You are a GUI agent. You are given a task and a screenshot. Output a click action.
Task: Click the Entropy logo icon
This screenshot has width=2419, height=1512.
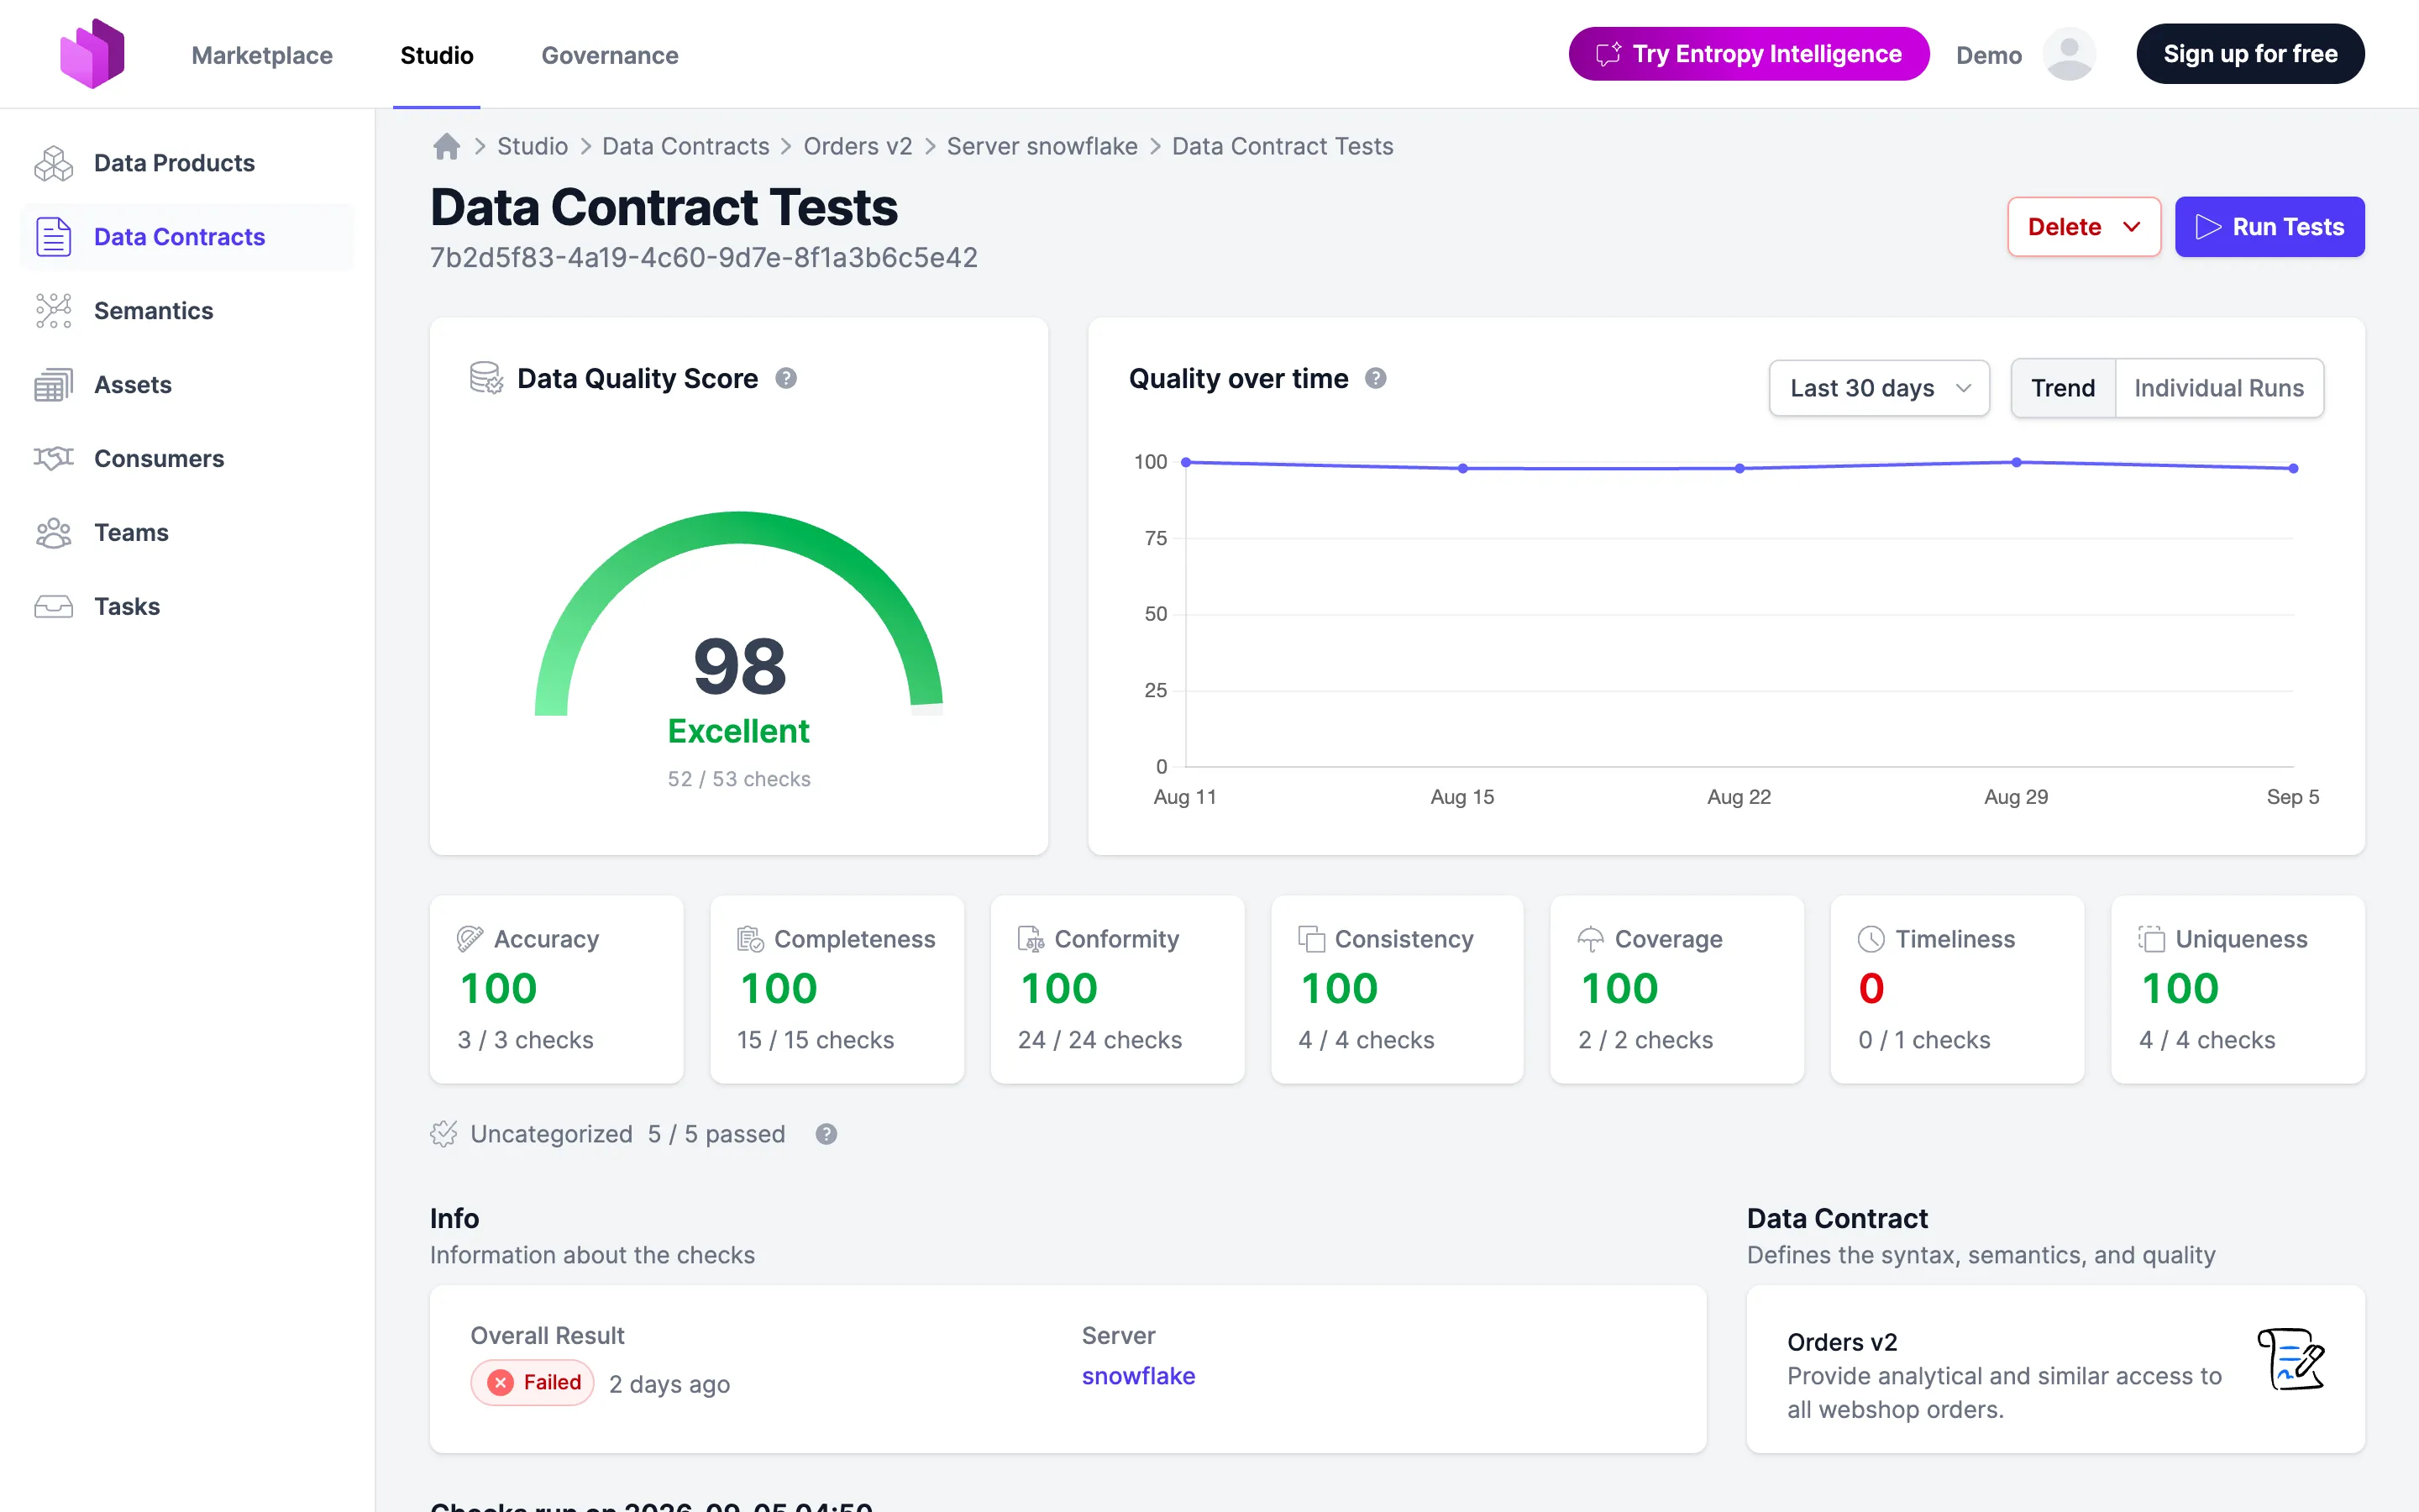(92, 54)
